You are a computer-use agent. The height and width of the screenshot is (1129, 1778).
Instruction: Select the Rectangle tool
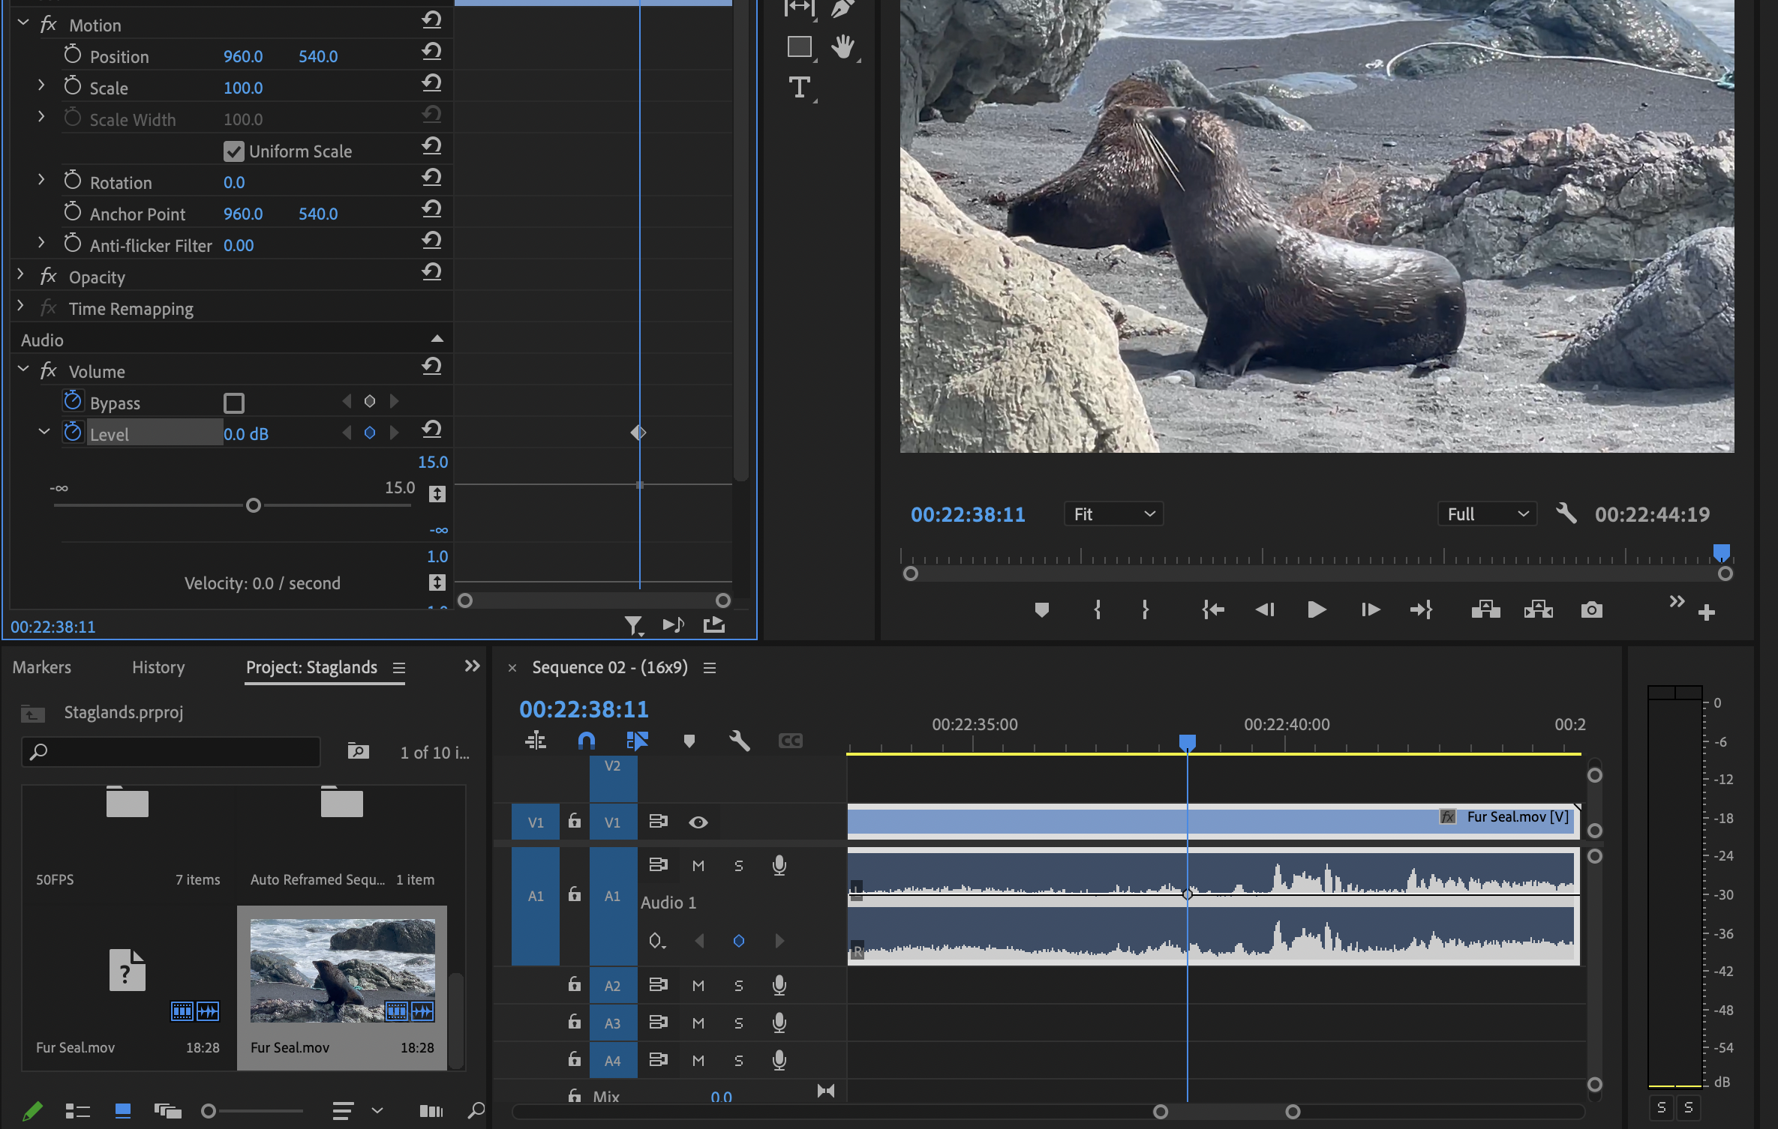[x=800, y=46]
